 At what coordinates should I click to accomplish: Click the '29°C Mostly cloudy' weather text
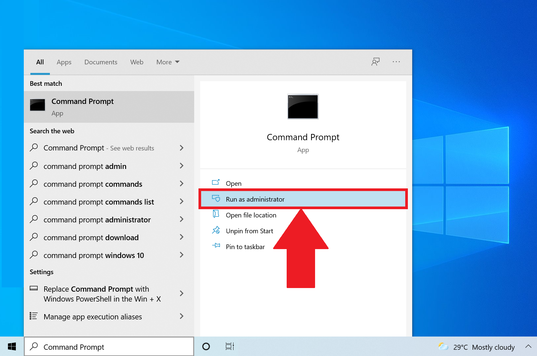coord(484,347)
